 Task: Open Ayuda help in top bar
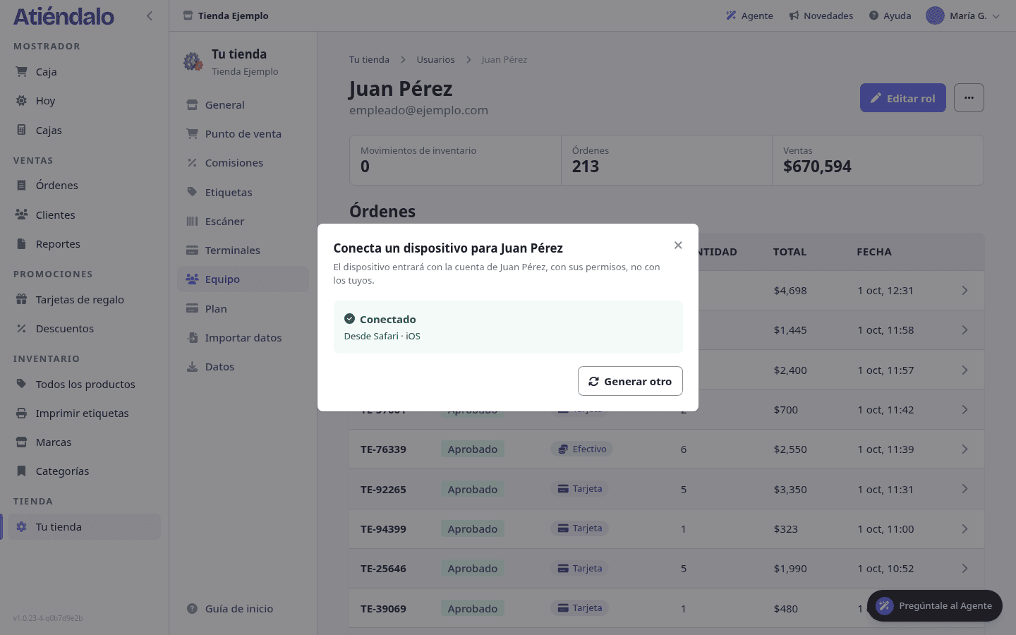[x=890, y=16]
